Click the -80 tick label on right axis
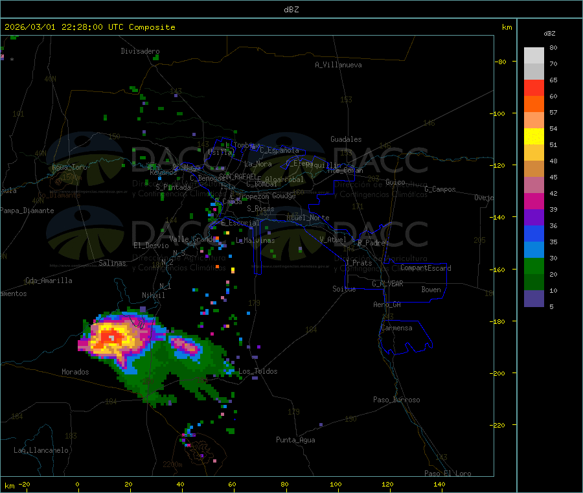Screen dimensions: 583x493 click(x=501, y=62)
